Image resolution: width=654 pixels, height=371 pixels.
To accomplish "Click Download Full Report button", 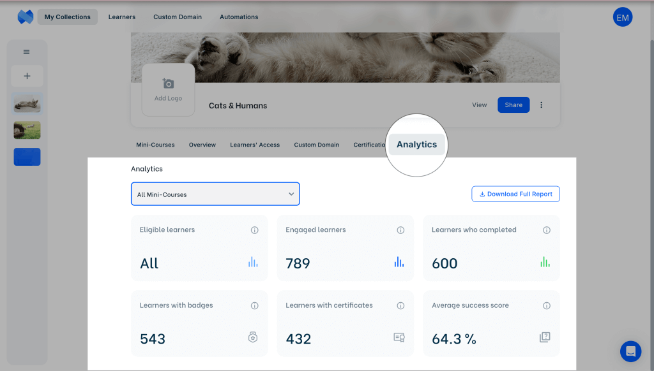I will tap(515, 194).
